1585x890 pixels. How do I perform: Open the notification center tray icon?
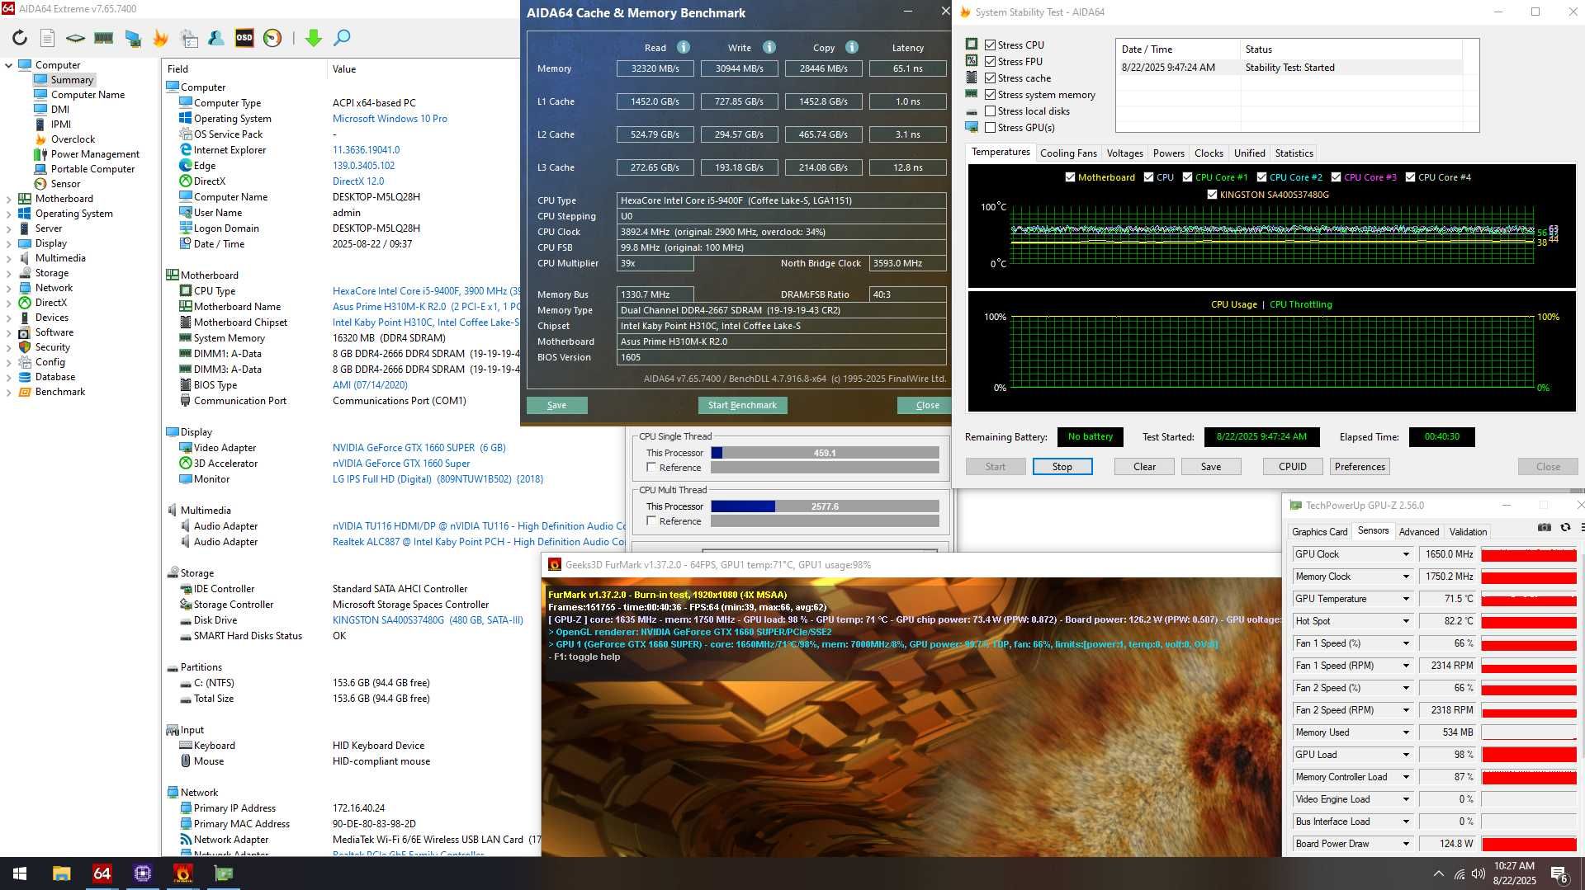[x=1559, y=874]
